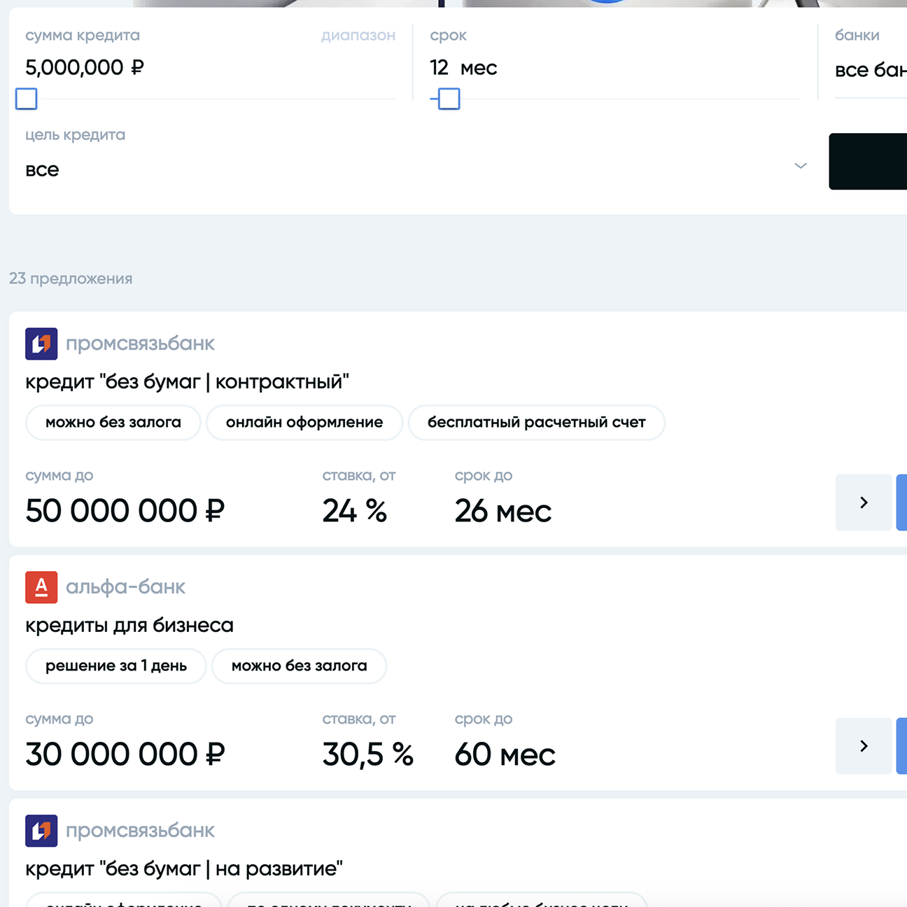The height and width of the screenshot is (907, 907).
Task: Click the «бесплатный расчетный счет» tag
Action: (536, 423)
